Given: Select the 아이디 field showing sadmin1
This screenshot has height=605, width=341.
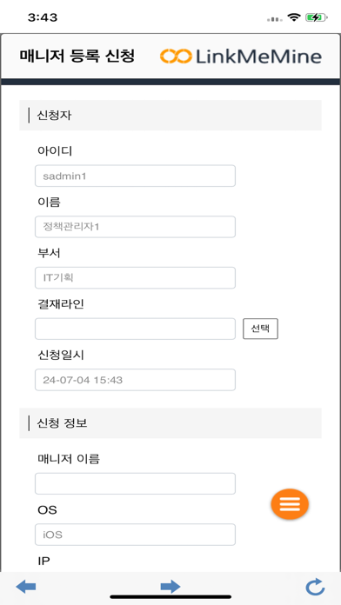Looking at the screenshot, I should pyautogui.click(x=135, y=176).
